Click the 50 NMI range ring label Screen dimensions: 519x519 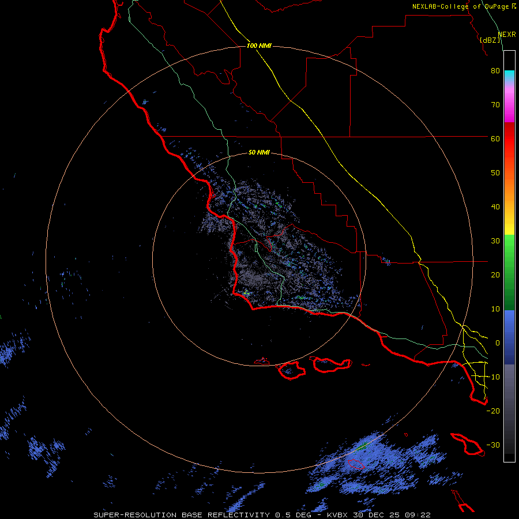pyautogui.click(x=259, y=152)
